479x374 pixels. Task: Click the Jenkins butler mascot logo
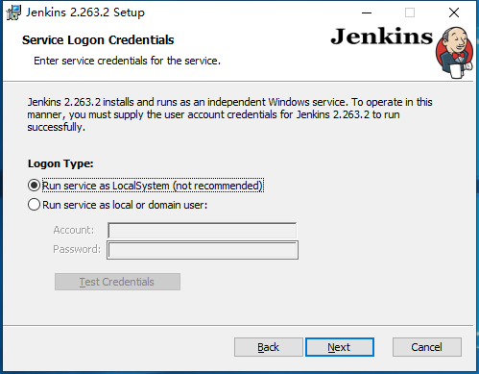point(454,53)
